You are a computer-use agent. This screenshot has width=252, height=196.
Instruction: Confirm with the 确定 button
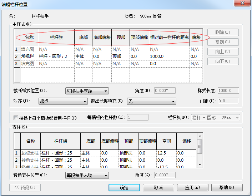tap(124, 188)
